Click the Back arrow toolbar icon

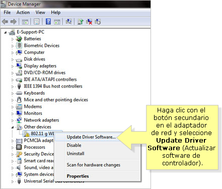pos(5,22)
